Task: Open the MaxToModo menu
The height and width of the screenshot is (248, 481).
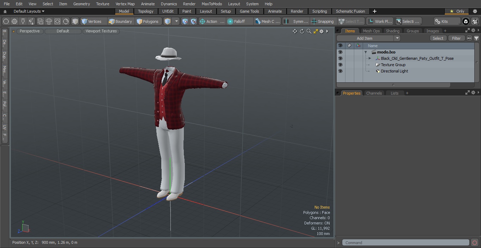Action: tap(212, 4)
